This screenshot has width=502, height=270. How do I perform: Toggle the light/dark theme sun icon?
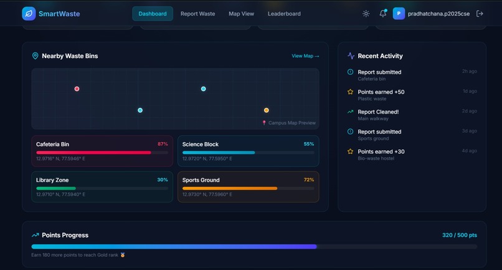click(x=366, y=14)
